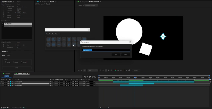Toggle the Rotation stopwatch in Properties
This screenshot has height=109, width=212.
click(x=3, y=15)
